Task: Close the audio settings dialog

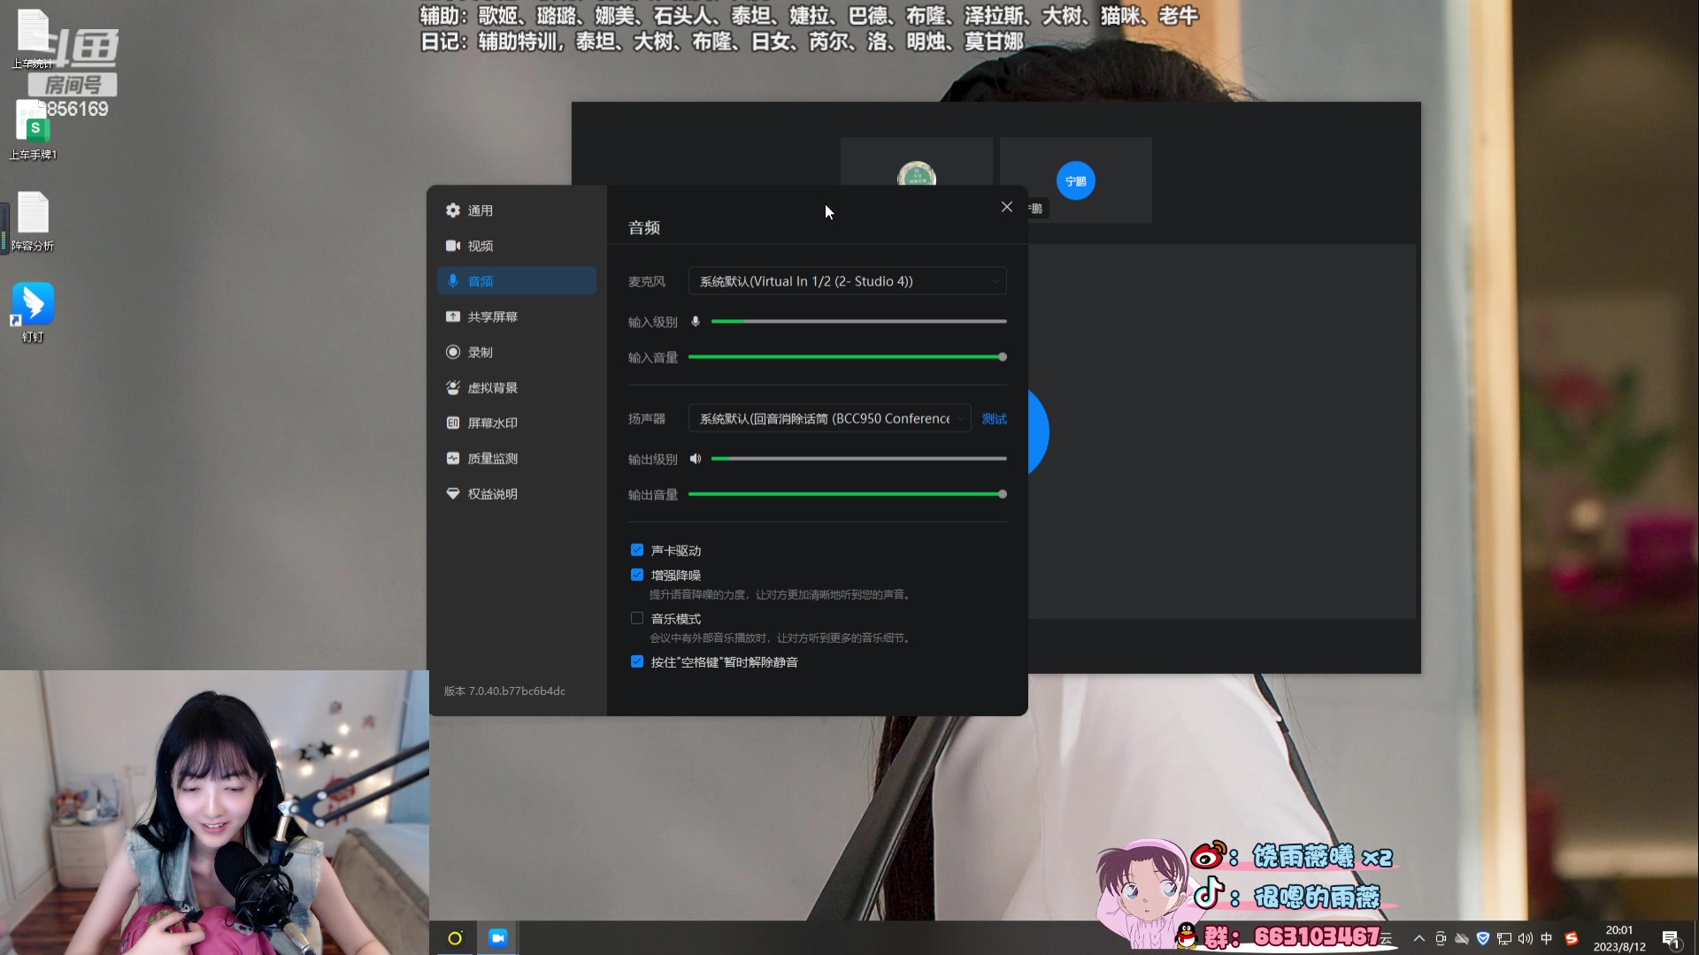Action: [1007, 207]
